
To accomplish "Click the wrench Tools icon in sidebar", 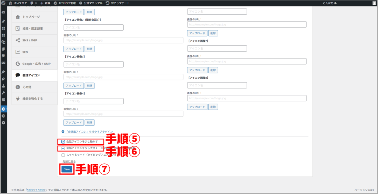I will click(x=3, y=93).
